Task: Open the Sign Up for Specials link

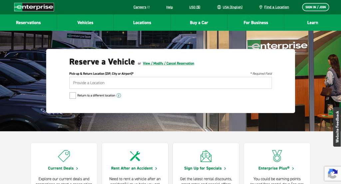Action: point(203,168)
